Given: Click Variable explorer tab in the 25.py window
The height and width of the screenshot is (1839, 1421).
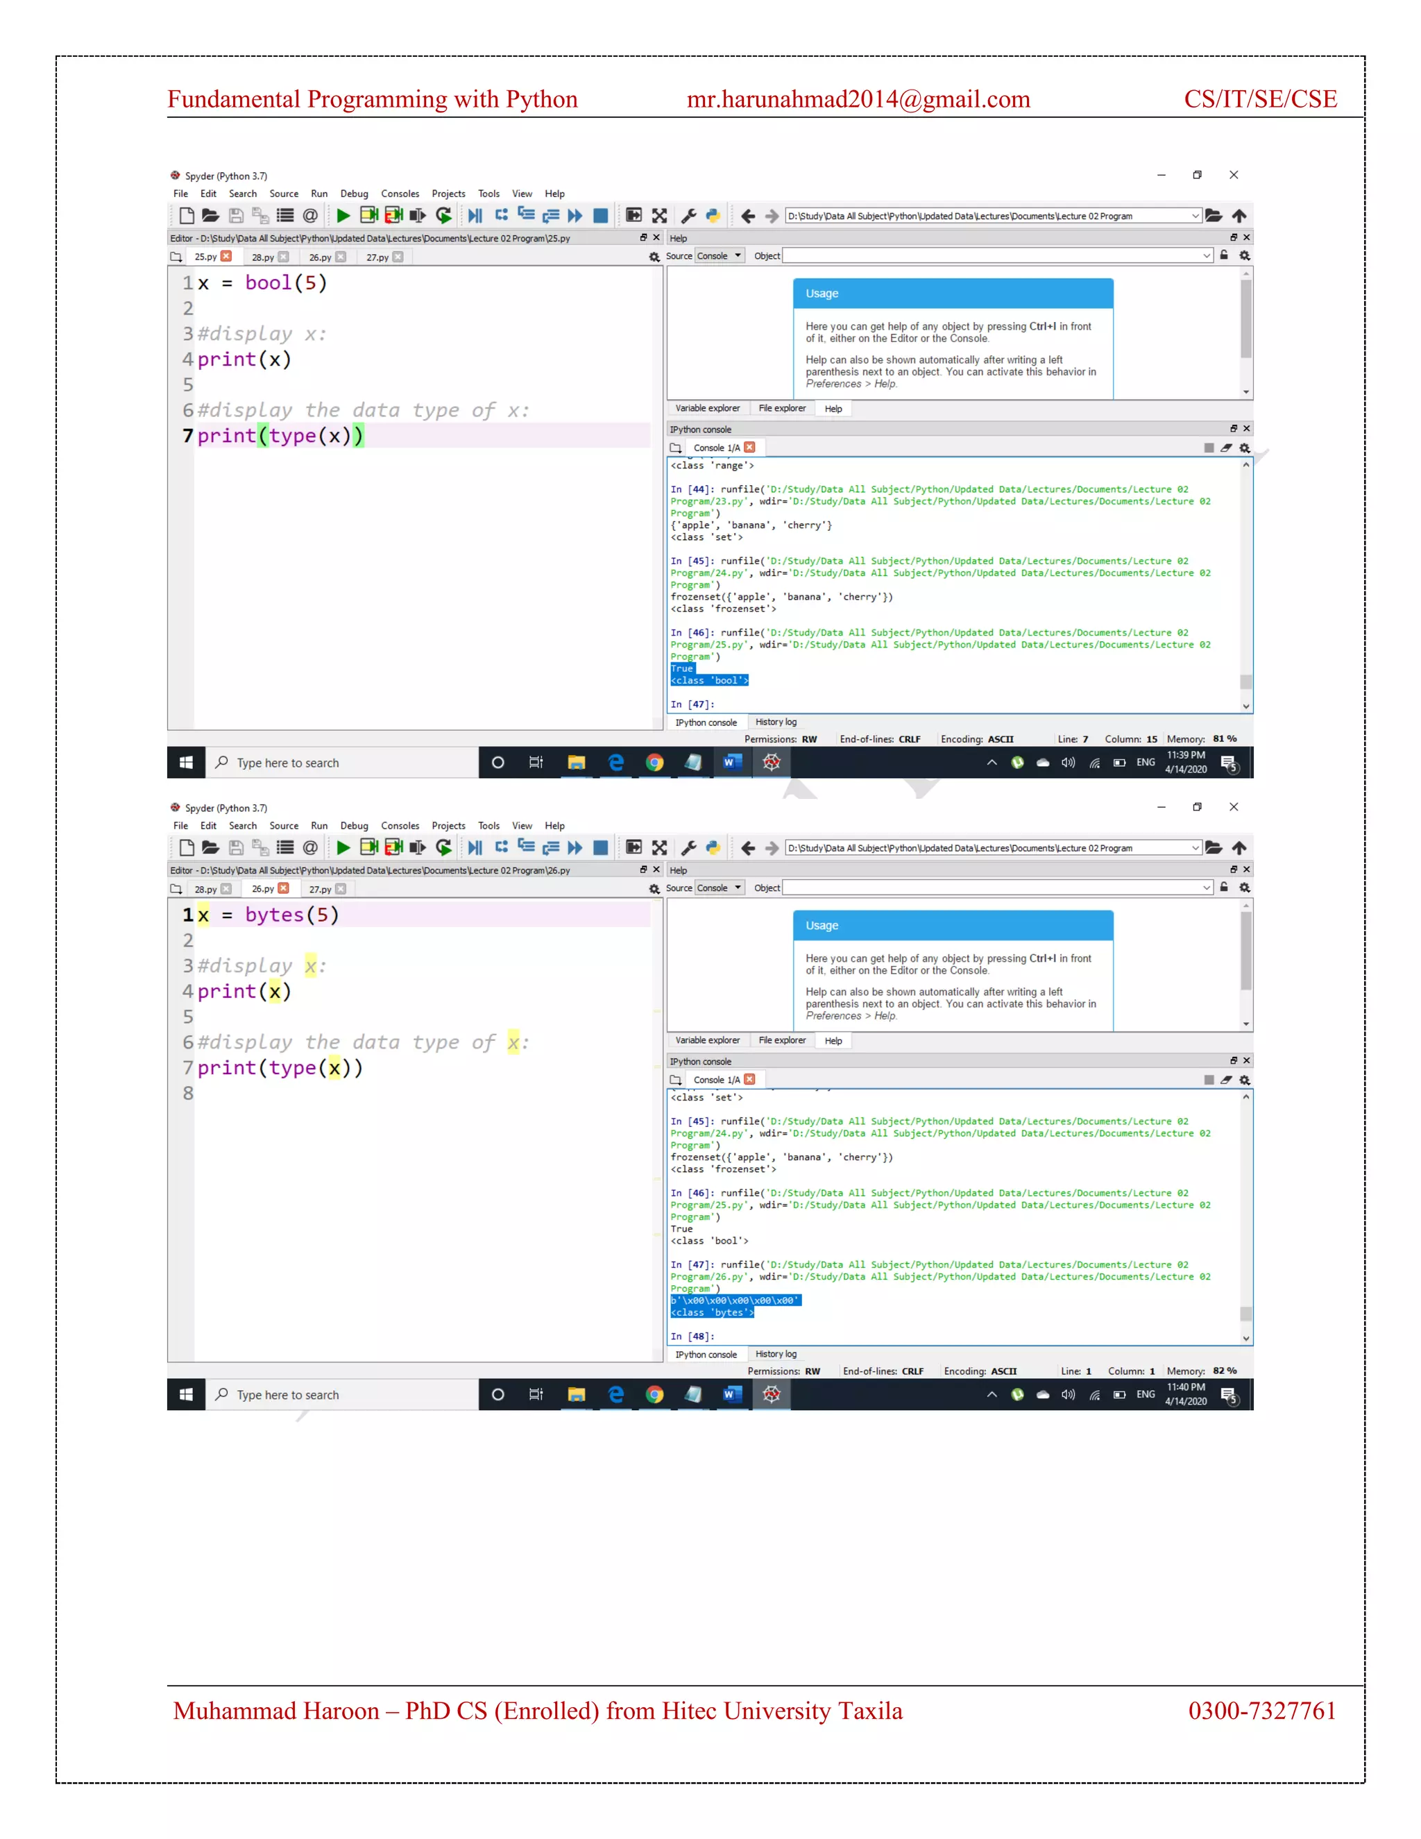Looking at the screenshot, I should click(707, 408).
